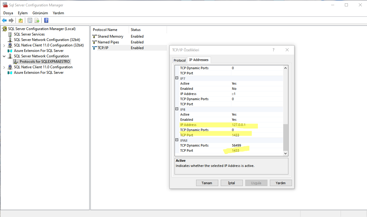
Task: Switch to the Protocol tab
Action: coord(179,60)
